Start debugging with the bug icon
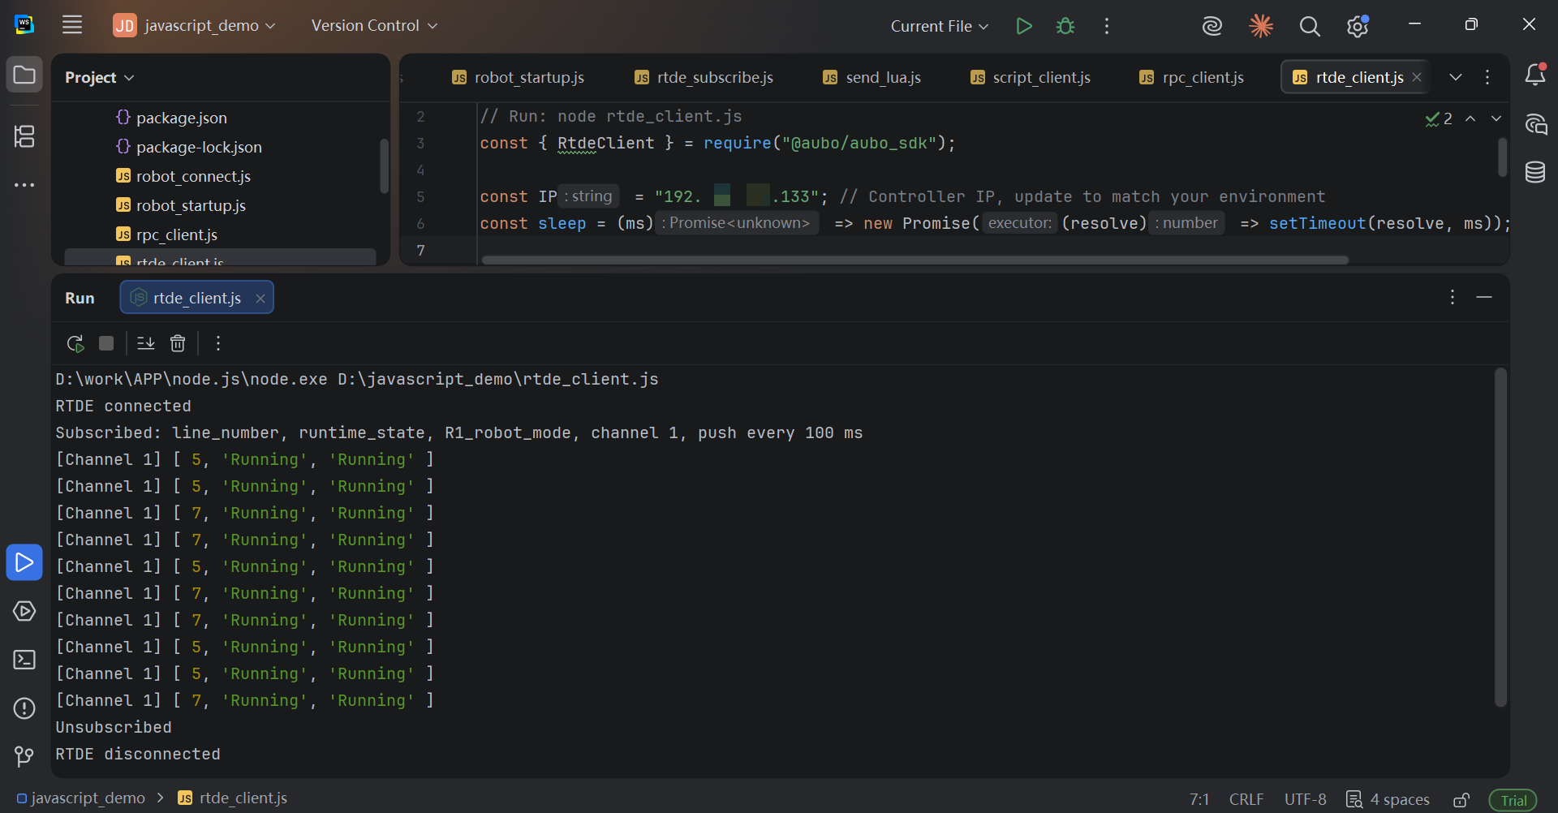Viewport: 1558px width, 813px height. pyautogui.click(x=1065, y=26)
